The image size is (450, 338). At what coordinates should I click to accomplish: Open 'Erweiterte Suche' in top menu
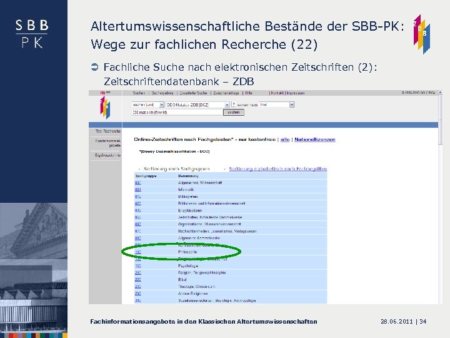pyautogui.click(x=193, y=93)
